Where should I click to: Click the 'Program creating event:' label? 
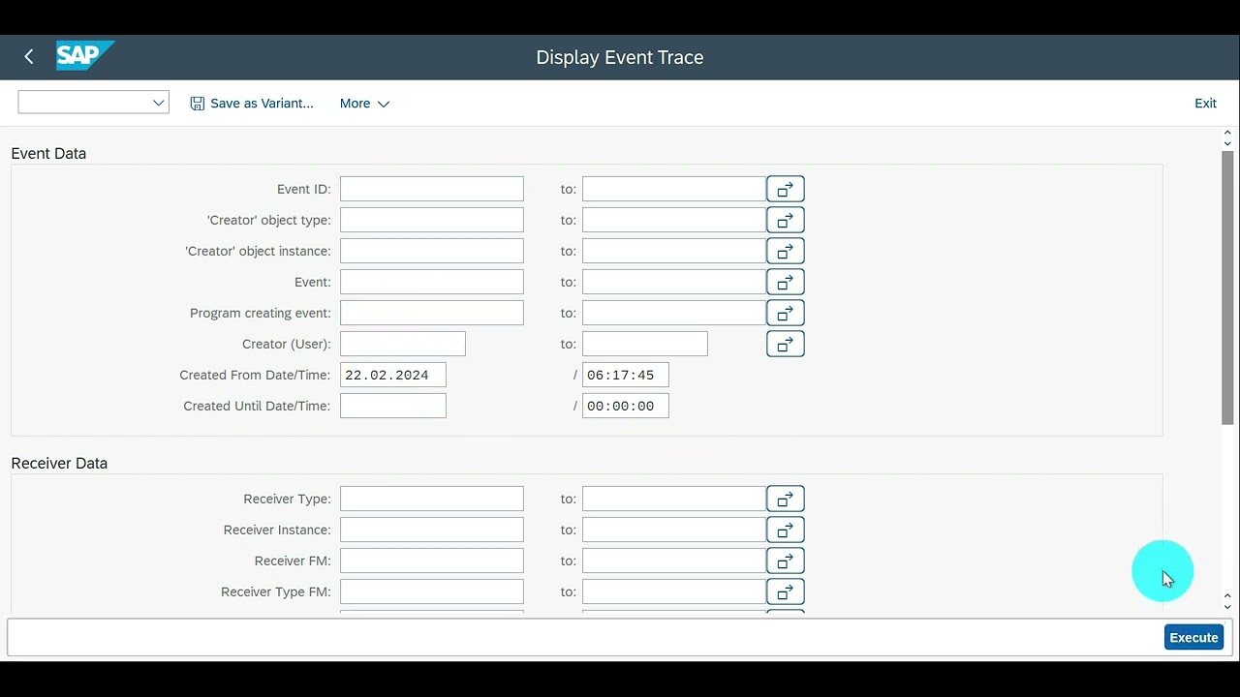pyautogui.click(x=261, y=313)
